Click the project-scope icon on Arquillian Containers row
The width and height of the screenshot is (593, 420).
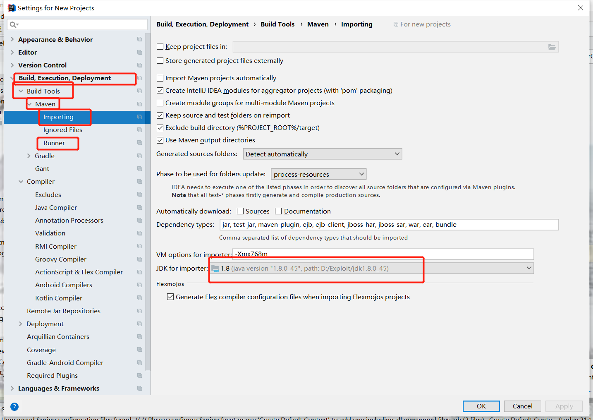(x=139, y=336)
